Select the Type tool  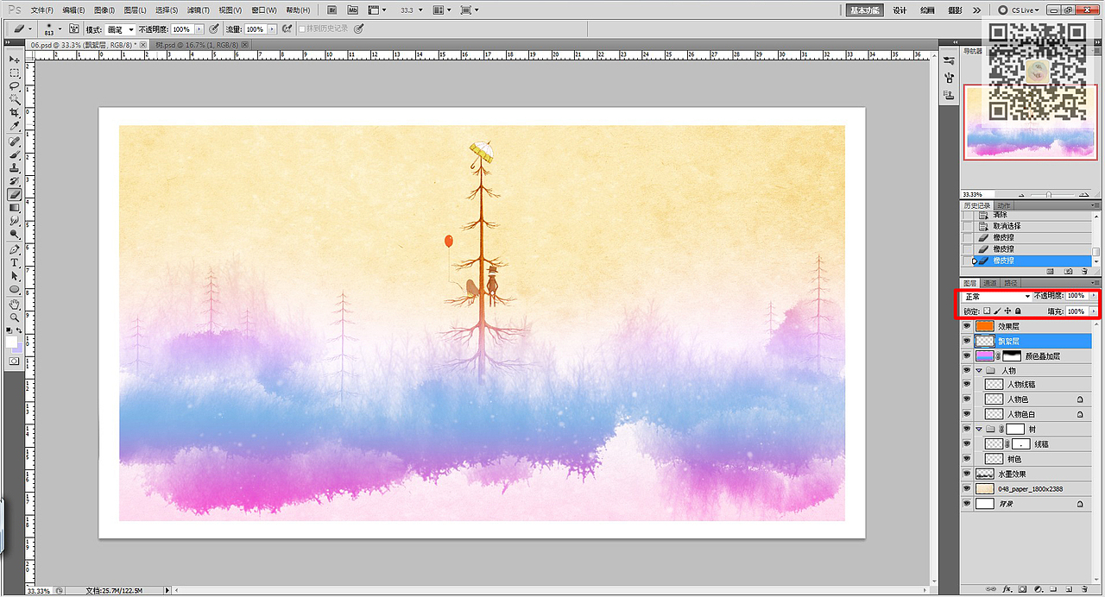coord(15,262)
